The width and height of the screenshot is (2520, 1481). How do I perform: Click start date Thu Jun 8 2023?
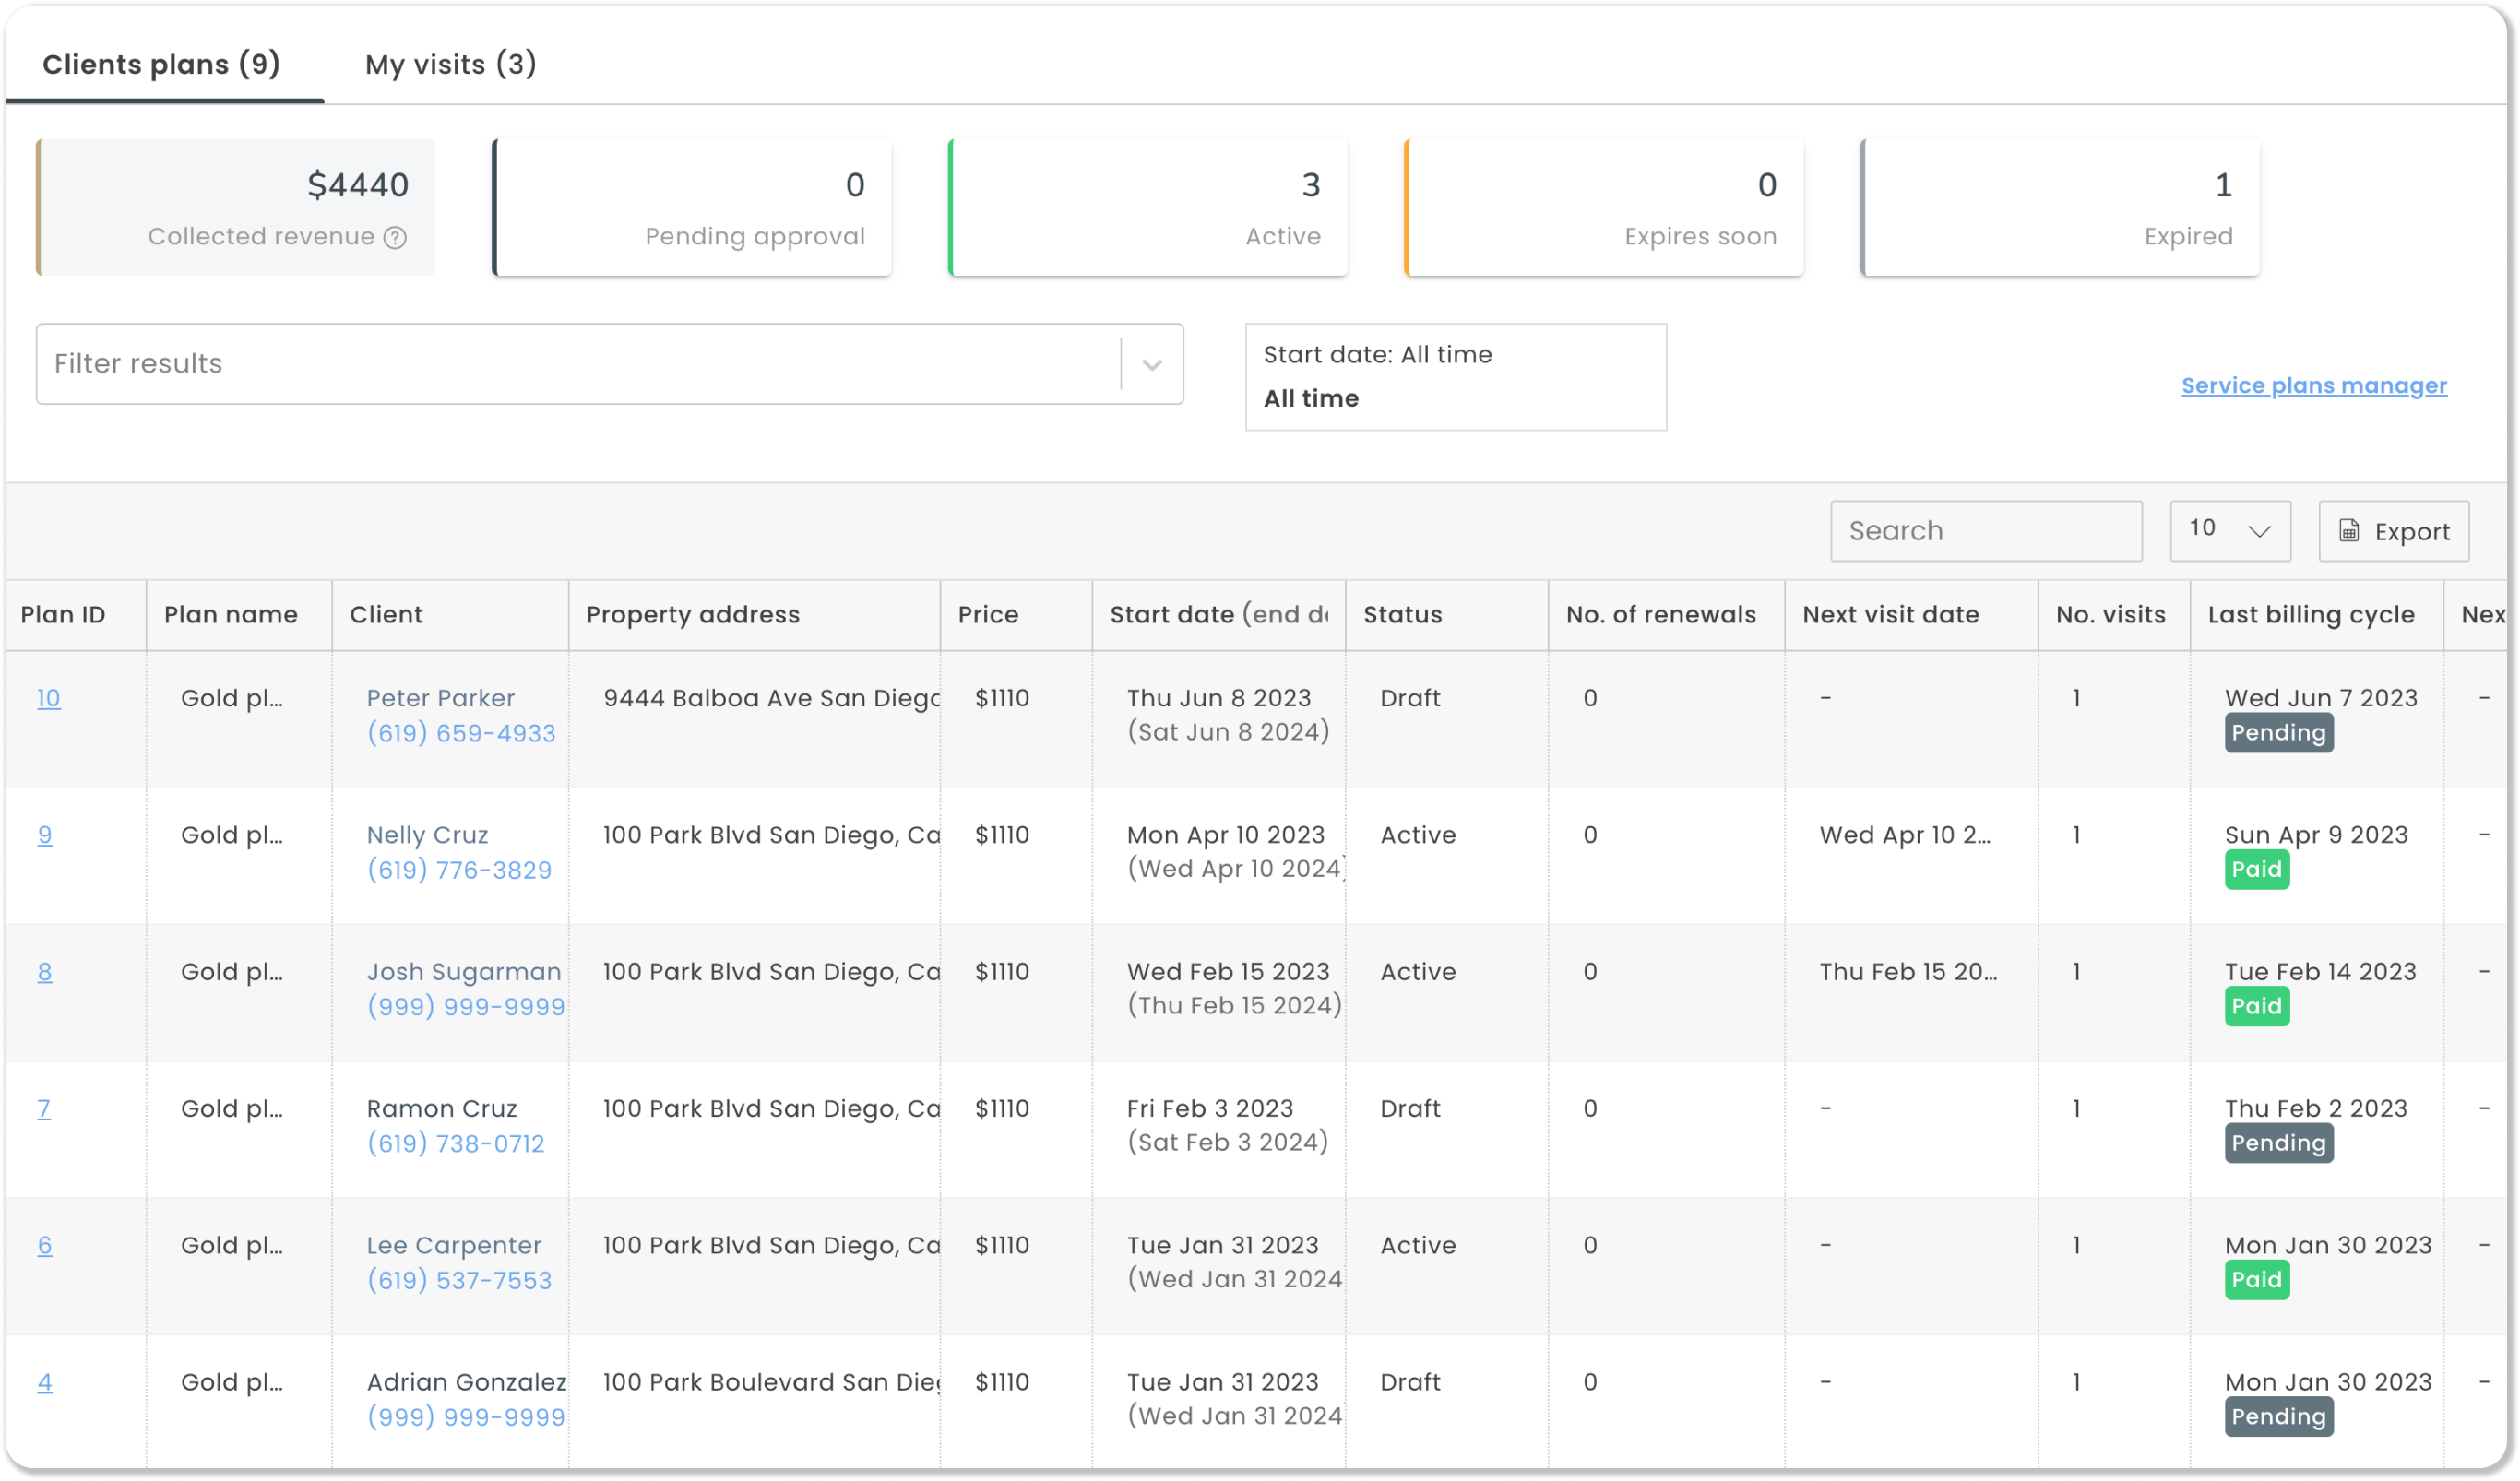[x=1219, y=698]
